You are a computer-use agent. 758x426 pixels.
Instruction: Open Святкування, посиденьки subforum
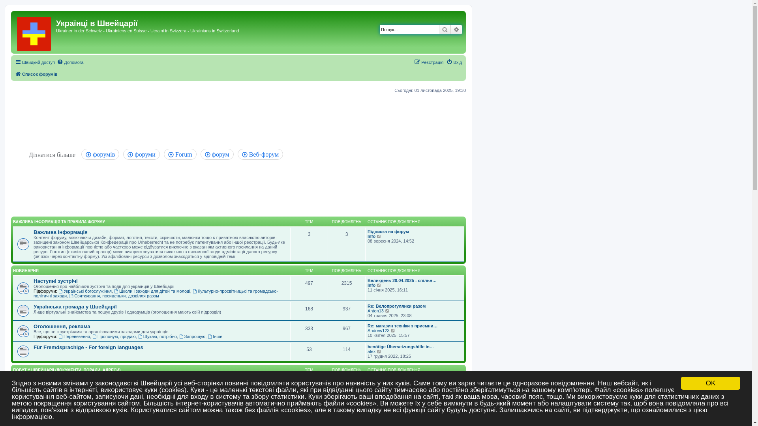114,296
